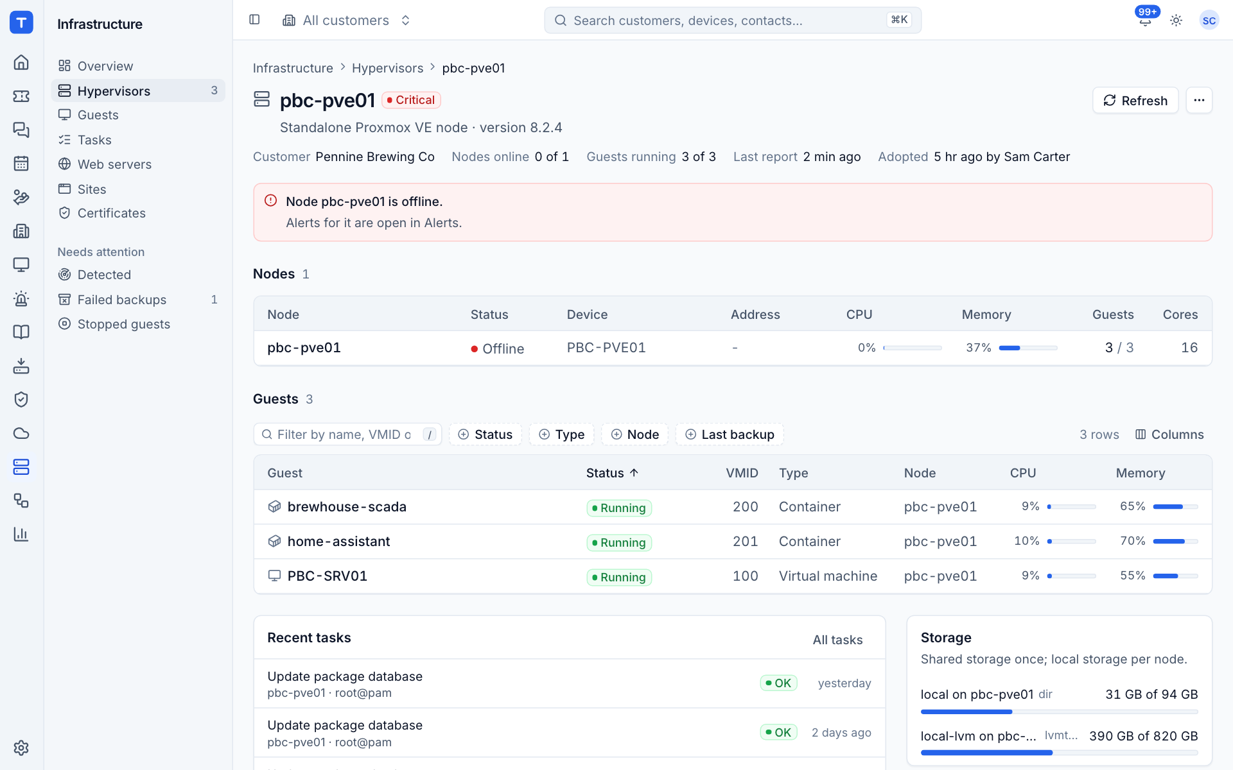Sort guests by Status column header
The width and height of the screenshot is (1233, 770).
click(612, 473)
